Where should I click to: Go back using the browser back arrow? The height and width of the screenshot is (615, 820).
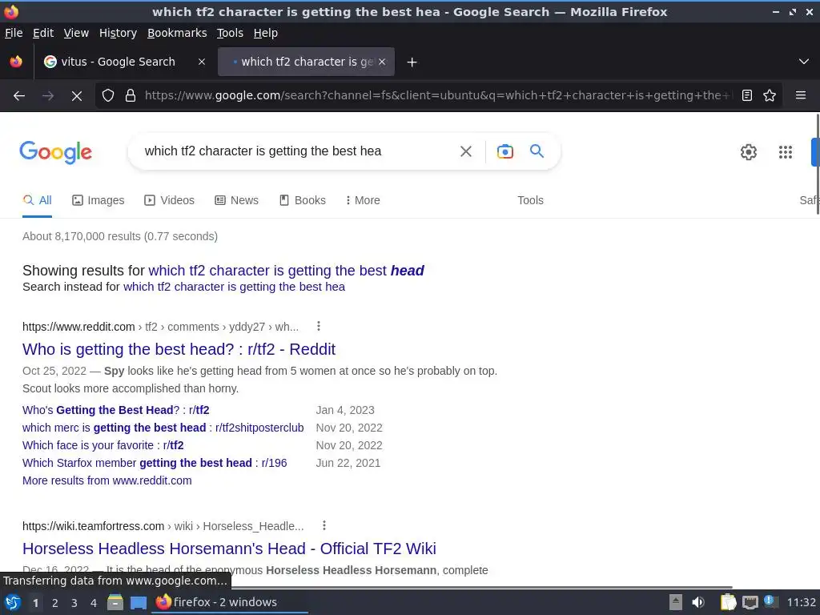[19, 96]
